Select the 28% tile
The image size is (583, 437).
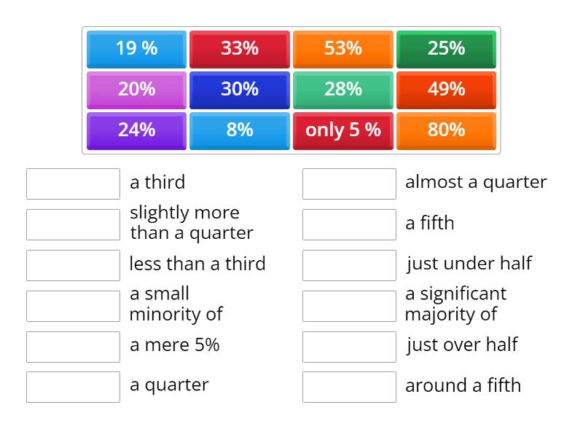(343, 90)
